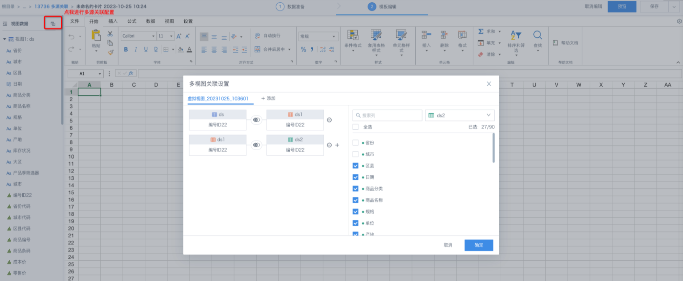This screenshot has width=683, height=281.
Task: Check the 省份 field checkbox
Action: [x=355, y=143]
